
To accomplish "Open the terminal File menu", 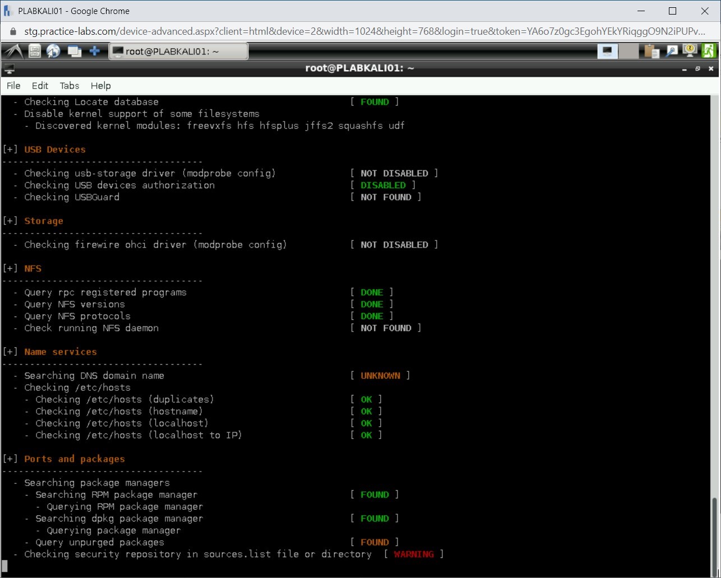I will [13, 86].
